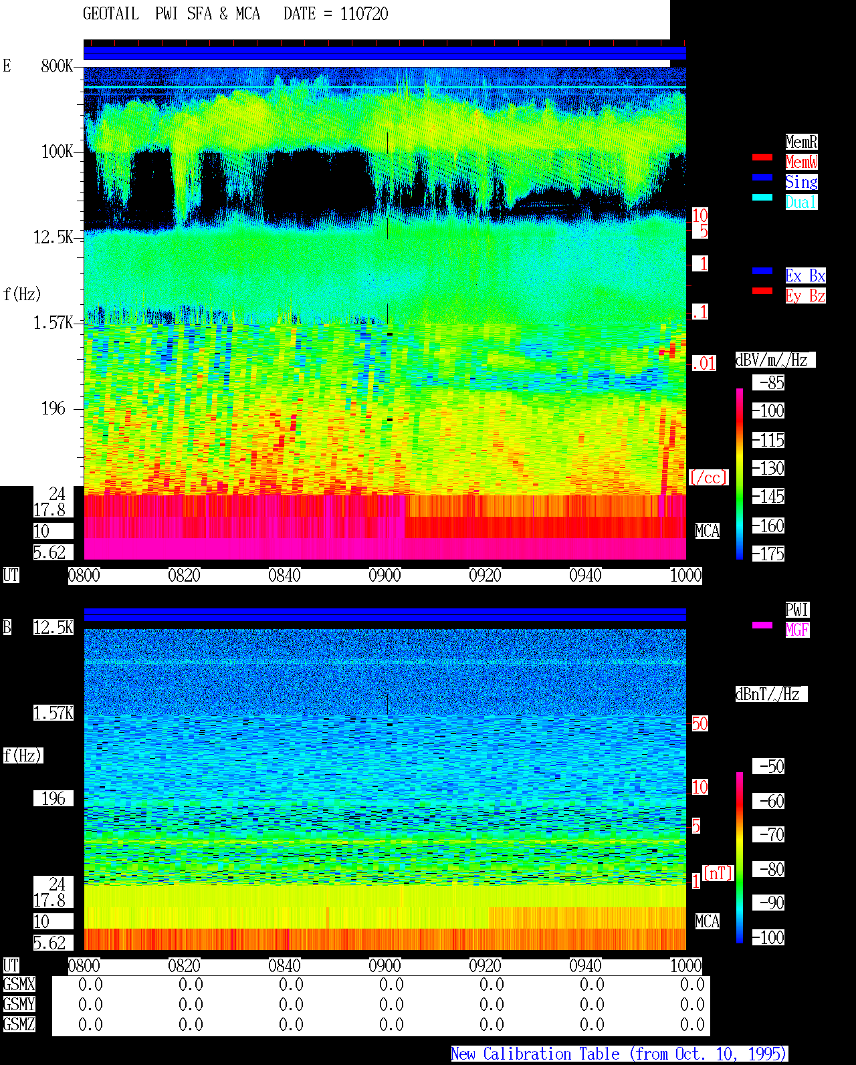This screenshot has height=1065, width=856.
Task: Open the New Calibration Table link
Action: [x=619, y=1054]
